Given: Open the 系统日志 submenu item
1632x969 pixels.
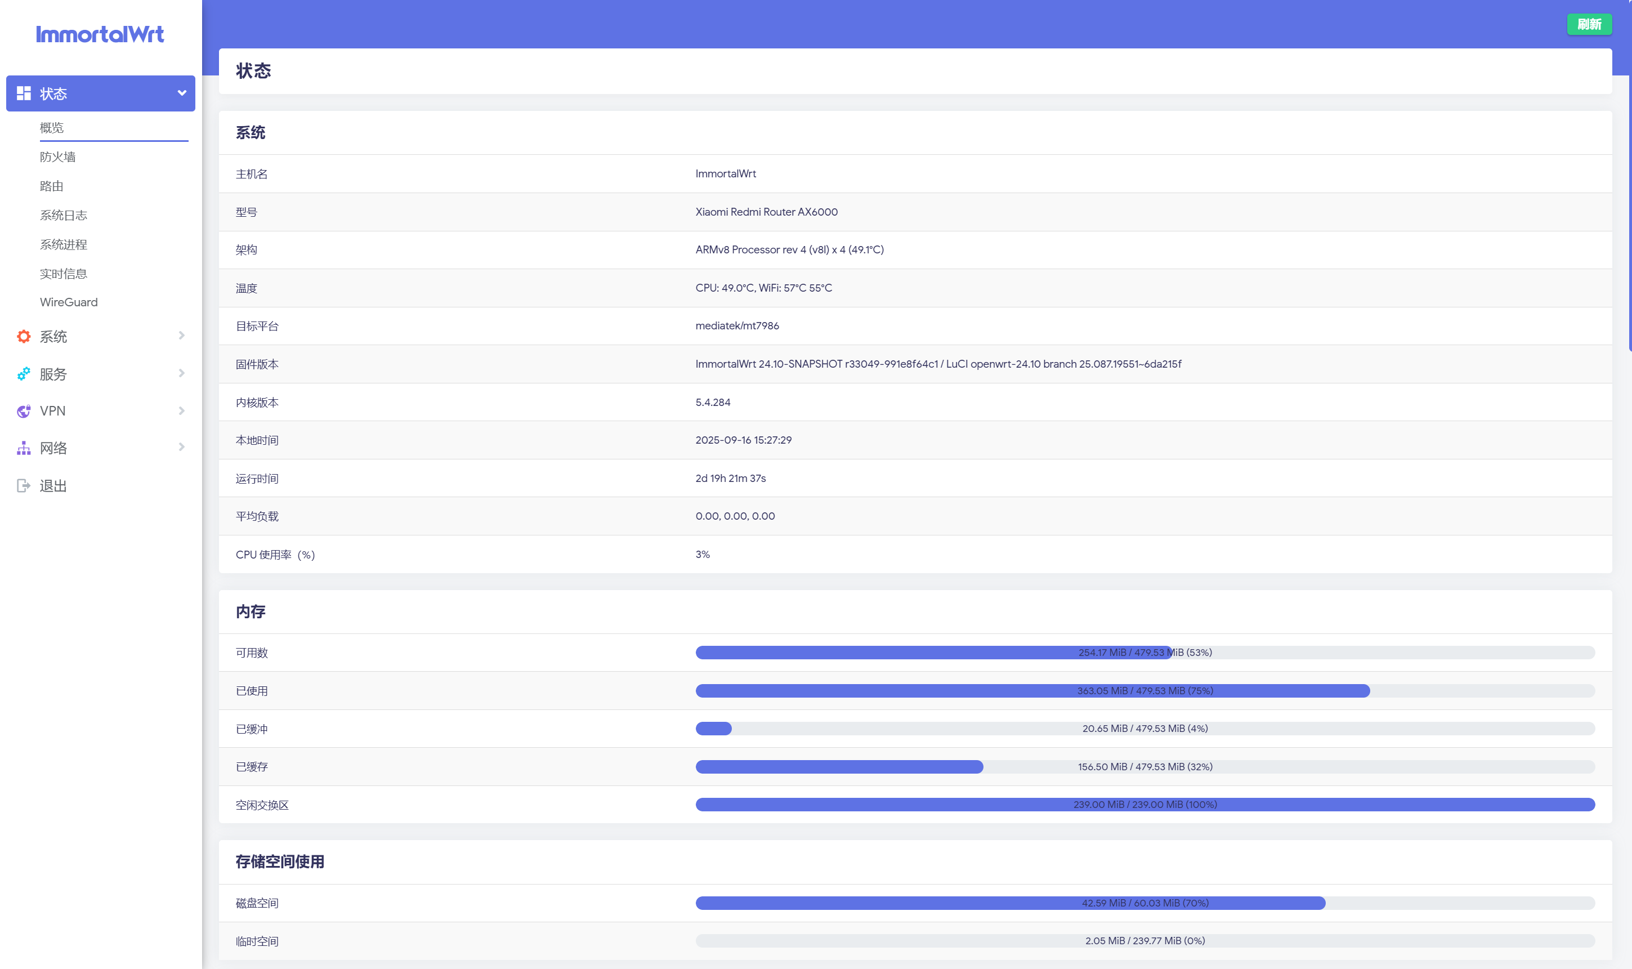Looking at the screenshot, I should pos(63,215).
